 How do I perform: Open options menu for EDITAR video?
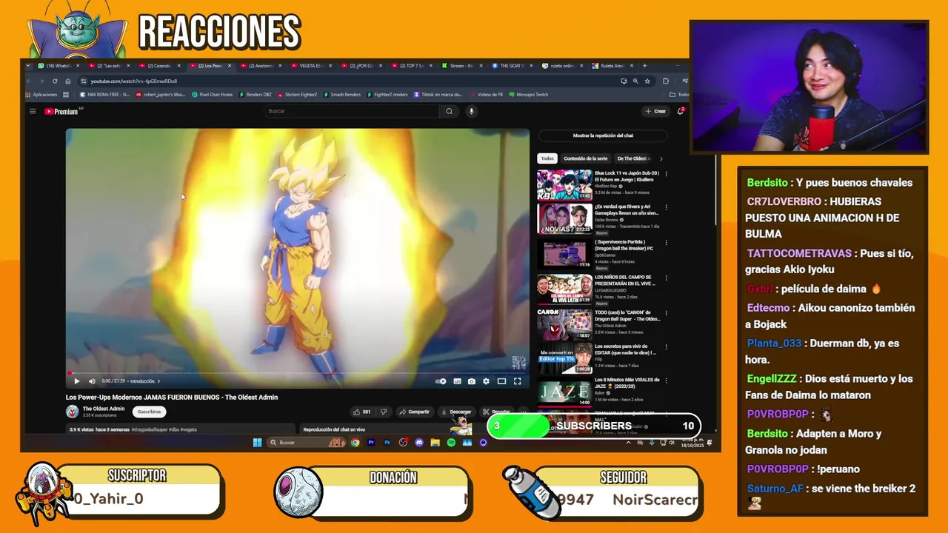click(x=666, y=347)
